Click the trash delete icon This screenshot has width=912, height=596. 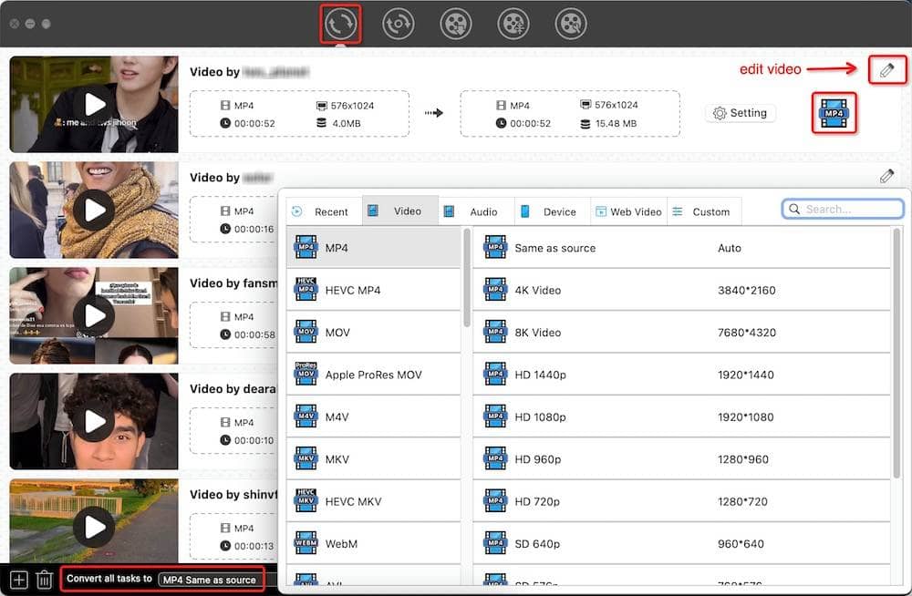44,580
